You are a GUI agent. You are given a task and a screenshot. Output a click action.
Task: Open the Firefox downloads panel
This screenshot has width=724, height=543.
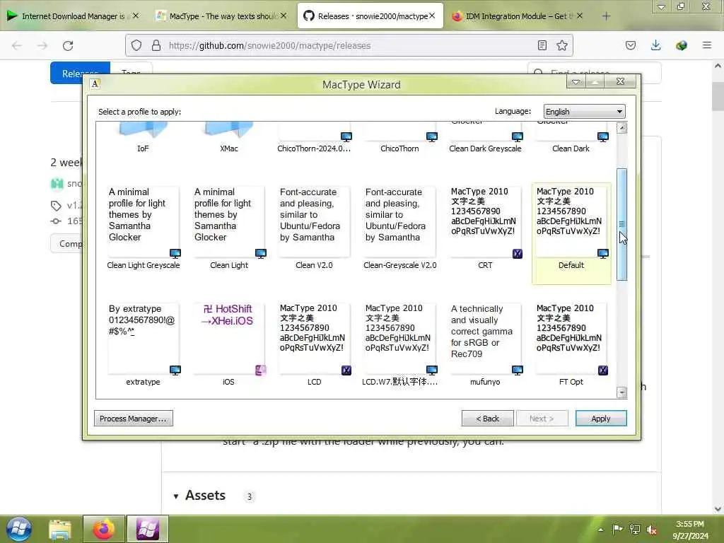pyautogui.click(x=655, y=45)
